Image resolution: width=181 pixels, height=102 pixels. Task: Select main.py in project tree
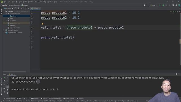click(x=12, y=25)
